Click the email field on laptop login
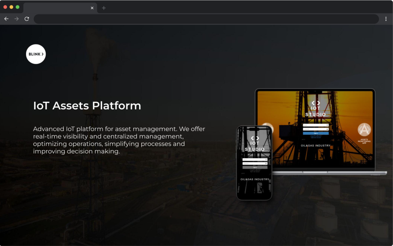This screenshot has width=393, height=246. click(x=316, y=125)
